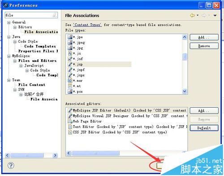Image resolution: width=224 pixels, height=176 pixels.
Task: Collapse the General tree node
Action: tap(9, 22)
